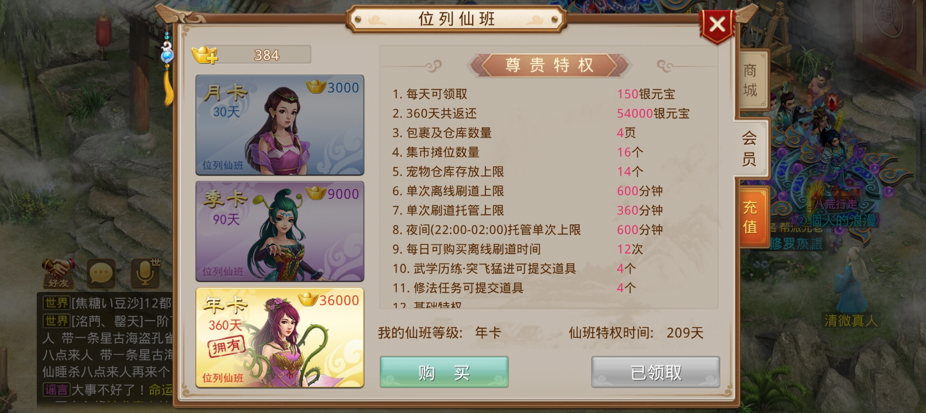Open the 好友 friends handshake icon

[x=58, y=273]
